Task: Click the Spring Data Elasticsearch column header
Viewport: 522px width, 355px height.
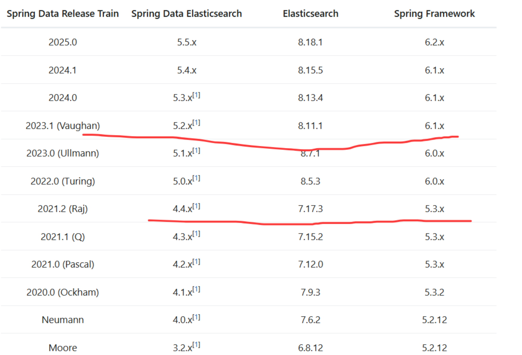Action: click(186, 13)
